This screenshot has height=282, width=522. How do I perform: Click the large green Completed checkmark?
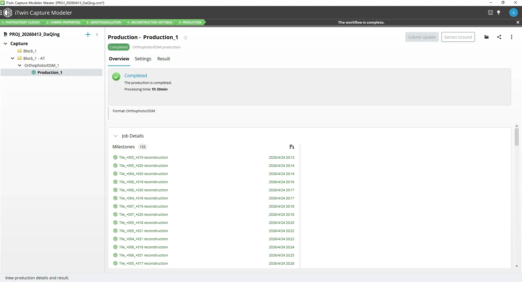(116, 77)
